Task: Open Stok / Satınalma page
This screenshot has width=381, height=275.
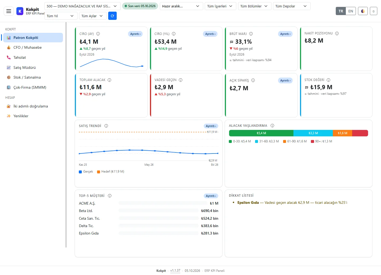Action: coord(33,77)
